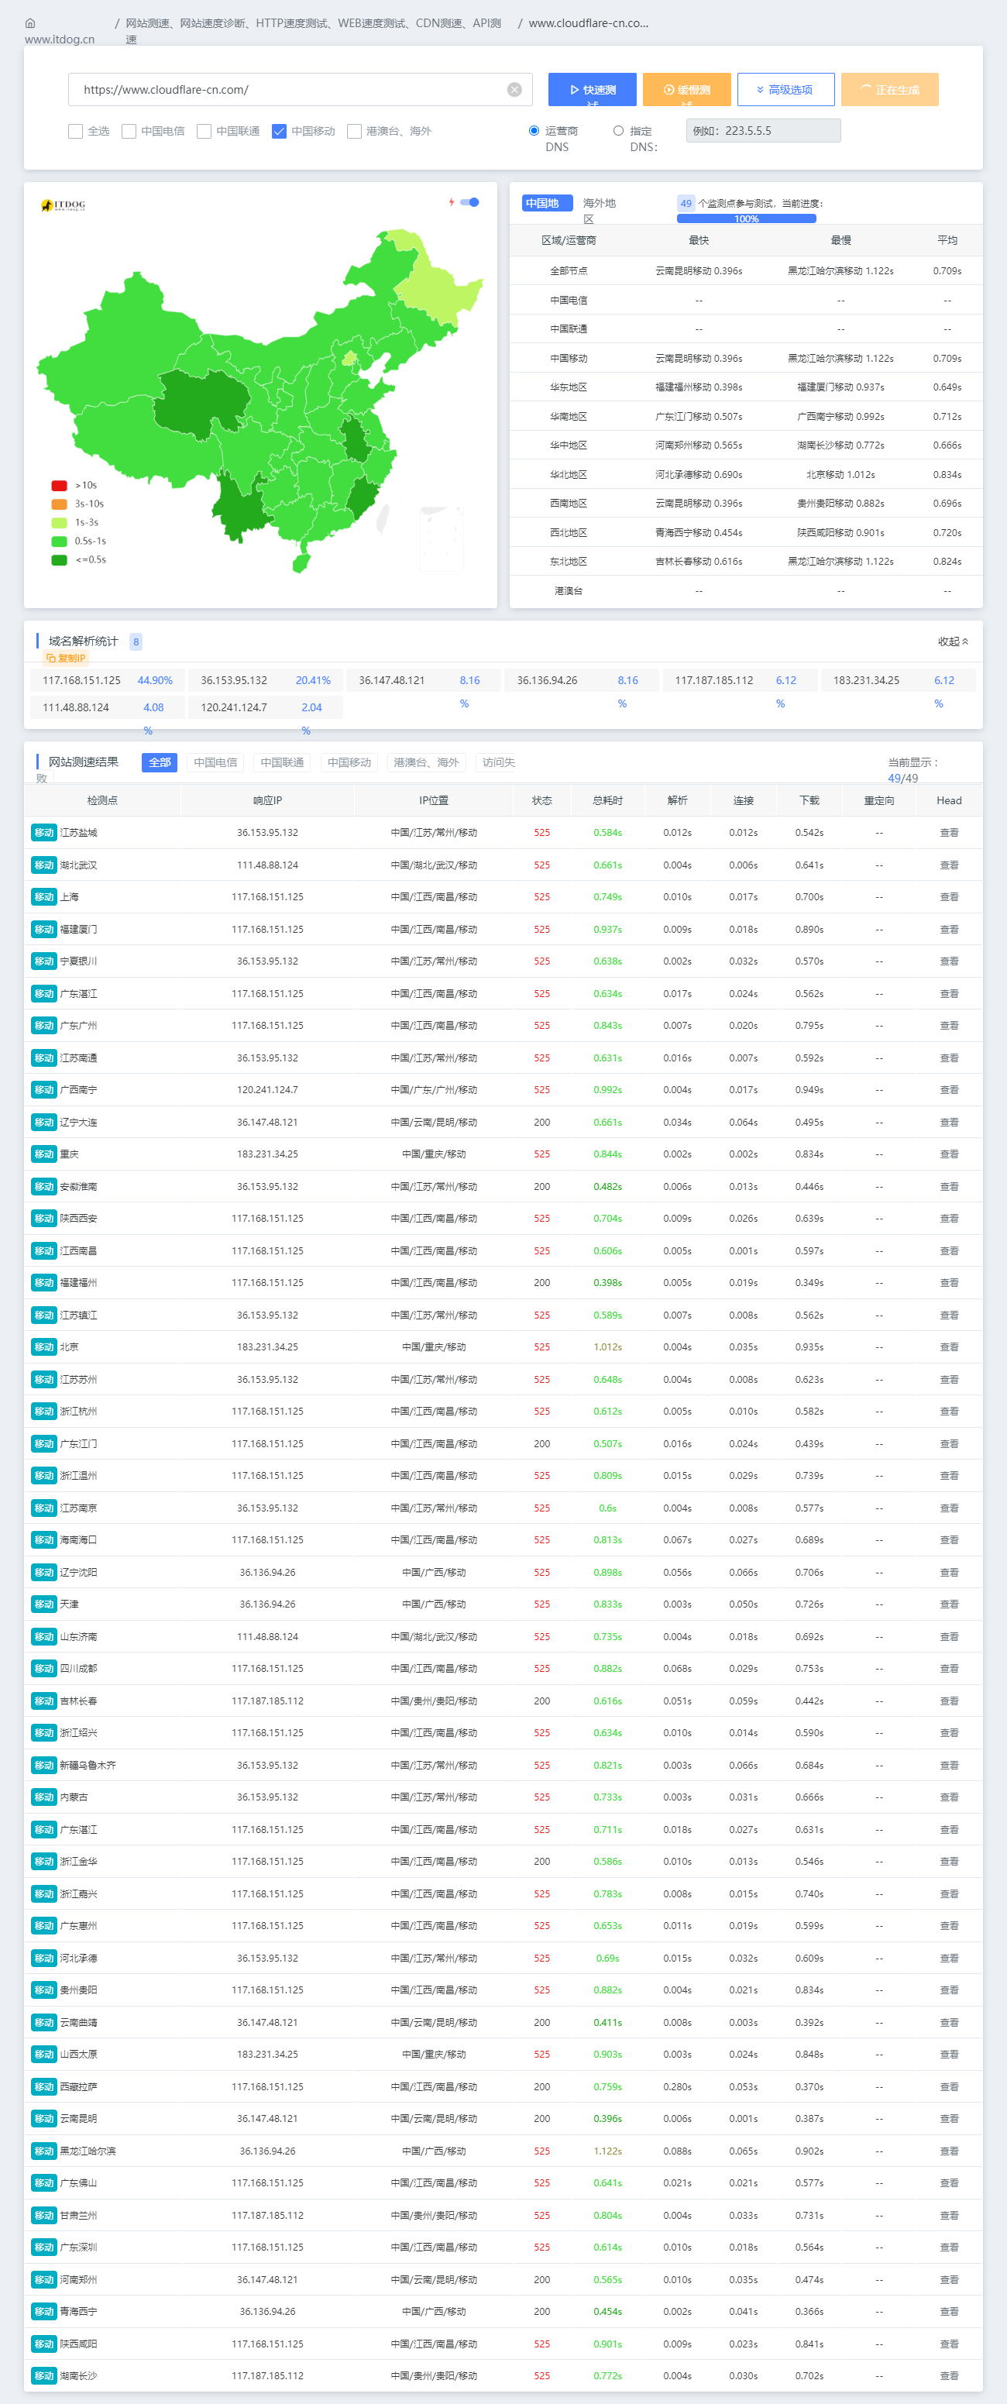Viewport: 1007px width, 2404px height.
Task: Click the URL input field
Action: pos(300,90)
